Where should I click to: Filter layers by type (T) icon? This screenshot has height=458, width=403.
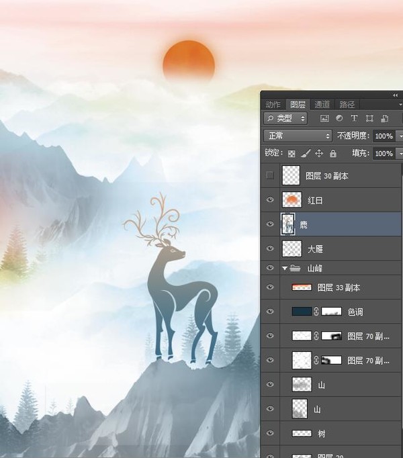354,118
